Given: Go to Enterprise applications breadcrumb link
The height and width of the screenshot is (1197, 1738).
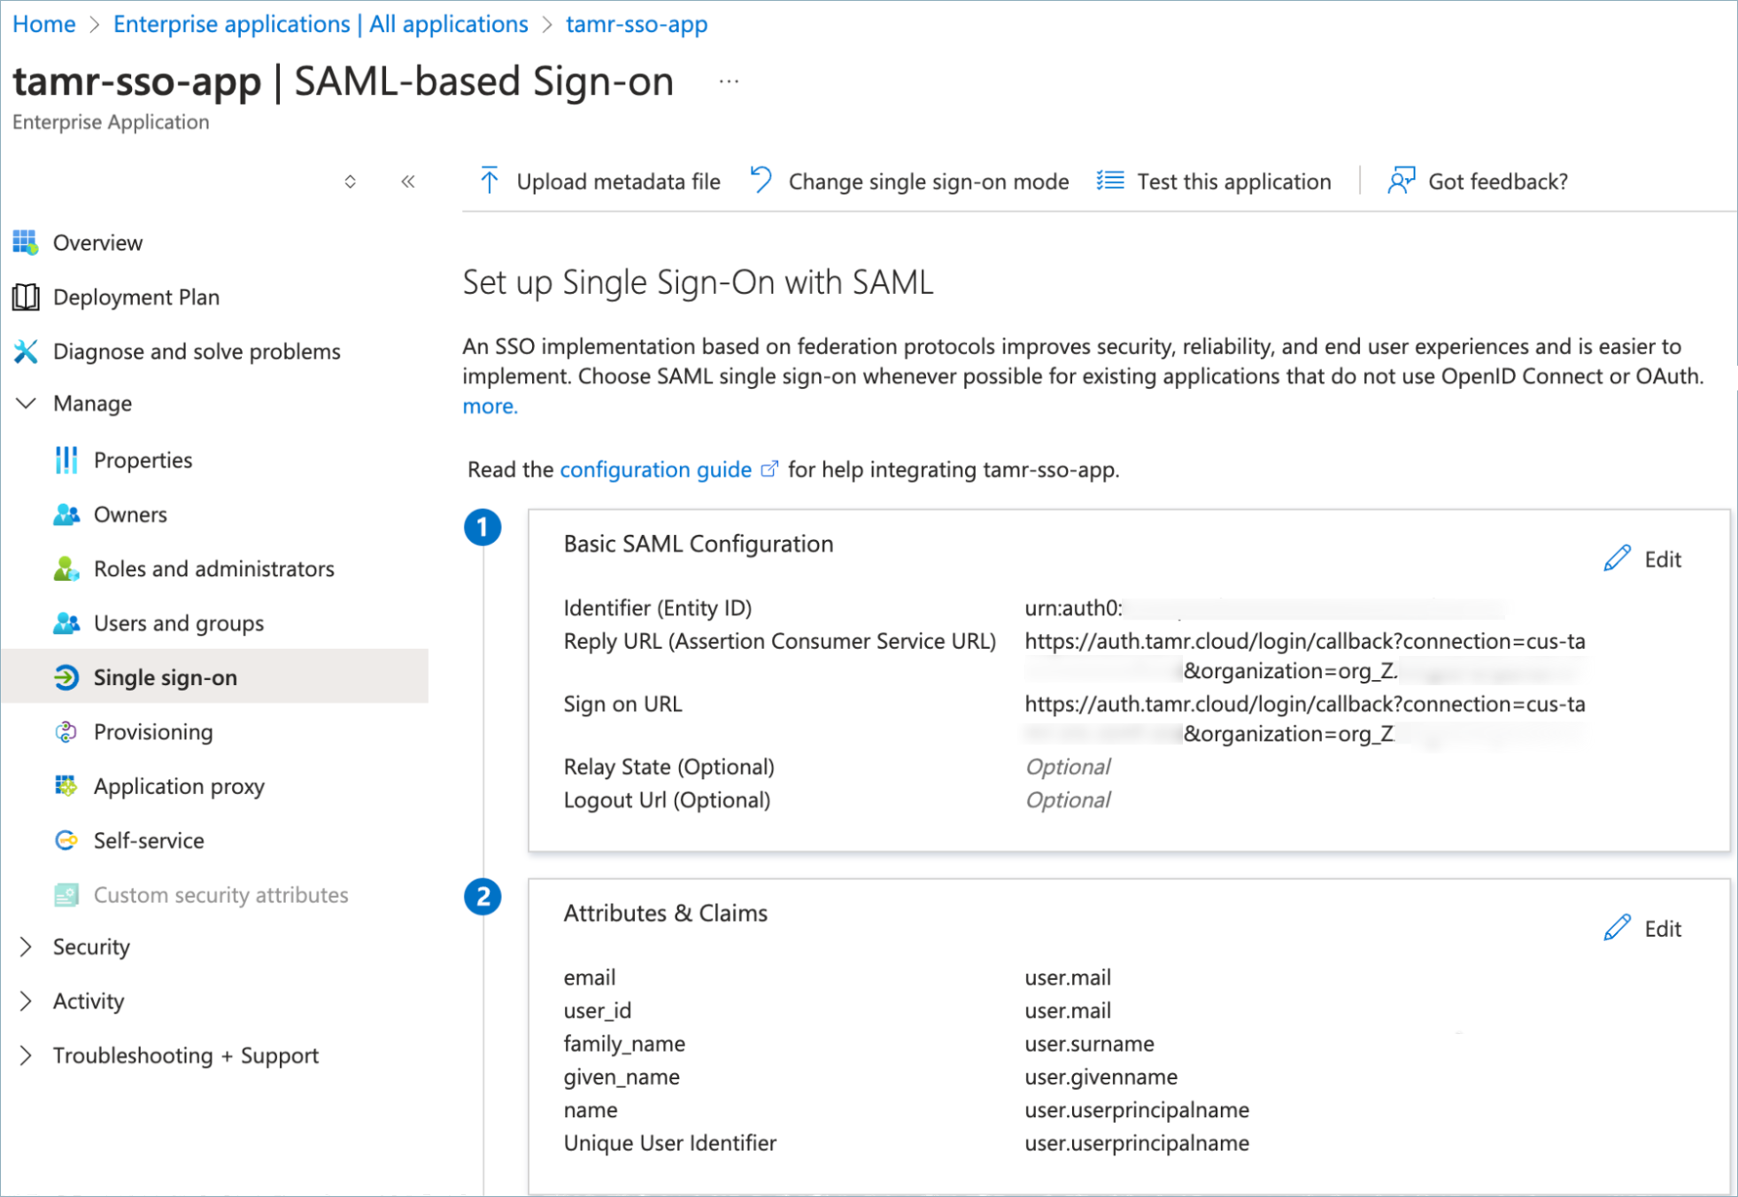Looking at the screenshot, I should pos(321,24).
